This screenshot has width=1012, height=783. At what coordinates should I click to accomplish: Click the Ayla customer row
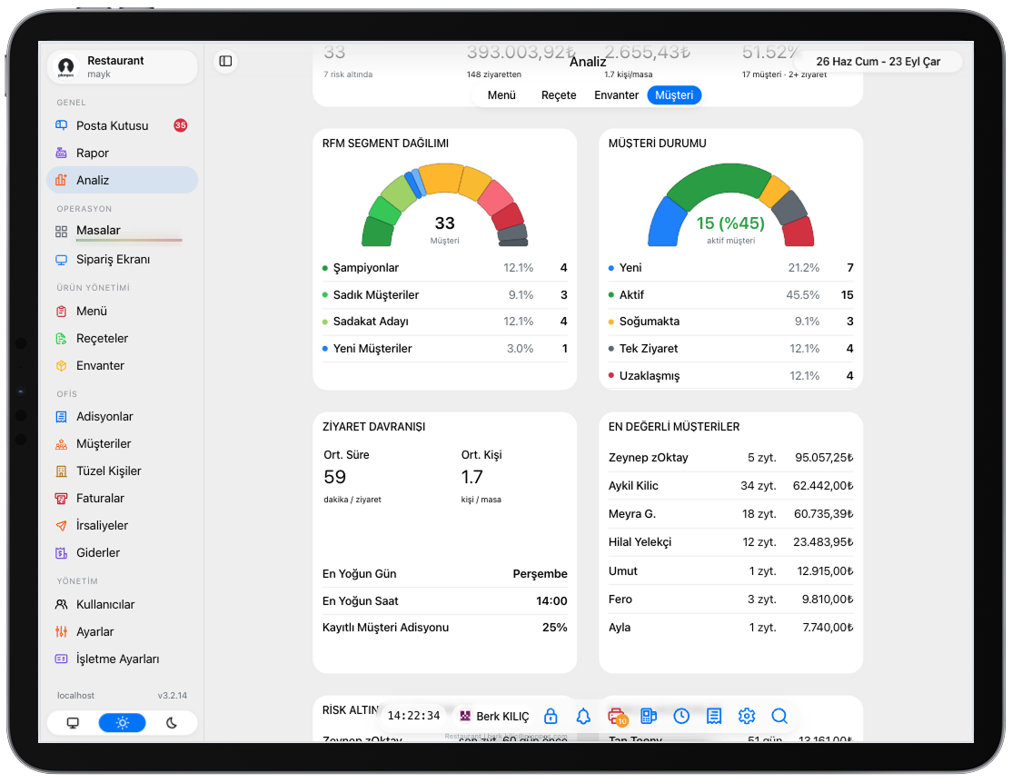tap(730, 628)
